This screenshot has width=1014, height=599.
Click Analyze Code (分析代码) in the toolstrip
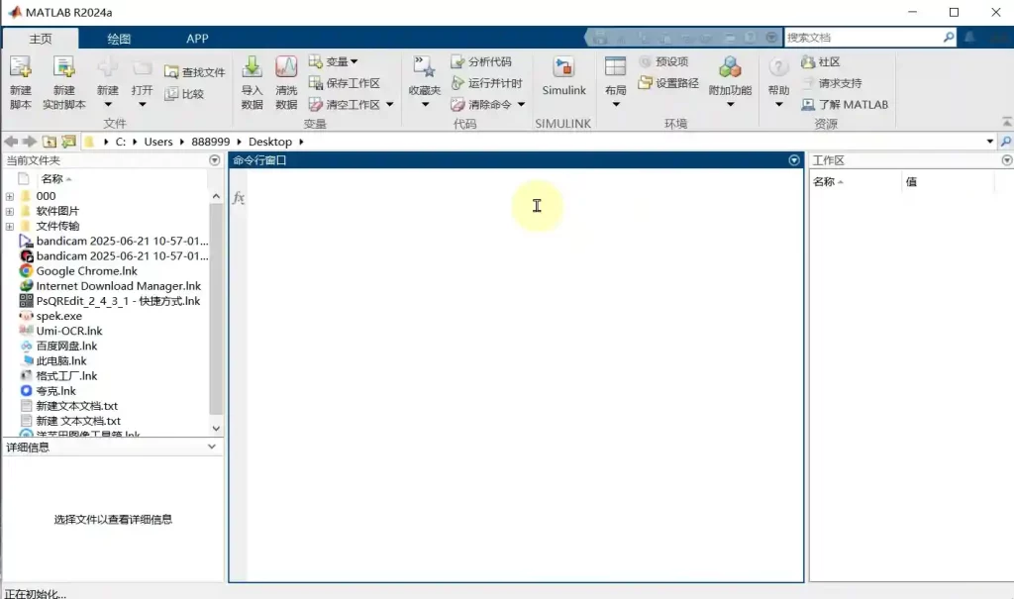[481, 61]
